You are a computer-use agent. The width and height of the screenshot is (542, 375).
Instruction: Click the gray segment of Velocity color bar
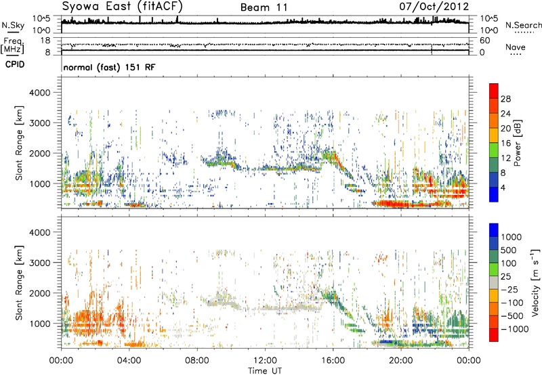[494, 282]
